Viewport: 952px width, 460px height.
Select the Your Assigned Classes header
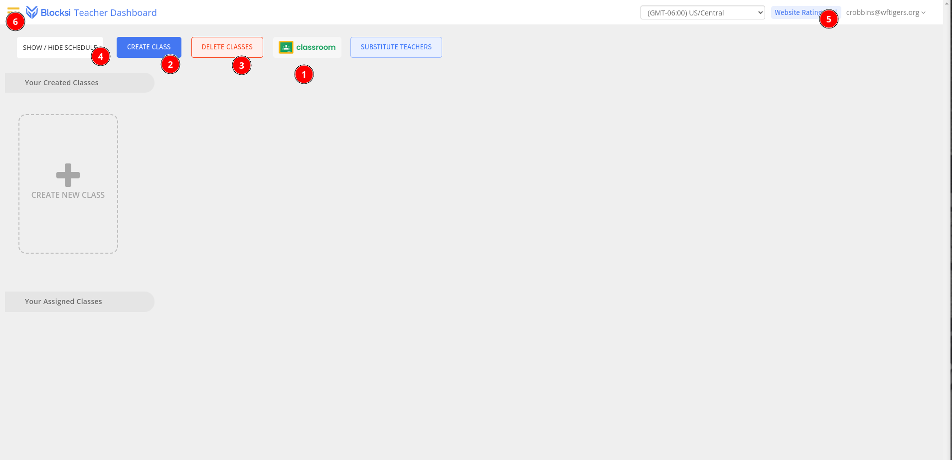click(80, 302)
